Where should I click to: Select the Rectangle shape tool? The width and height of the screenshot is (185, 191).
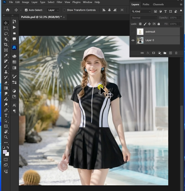(6, 126)
